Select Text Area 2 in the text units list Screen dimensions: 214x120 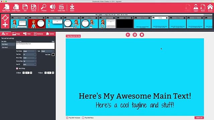click(8, 47)
